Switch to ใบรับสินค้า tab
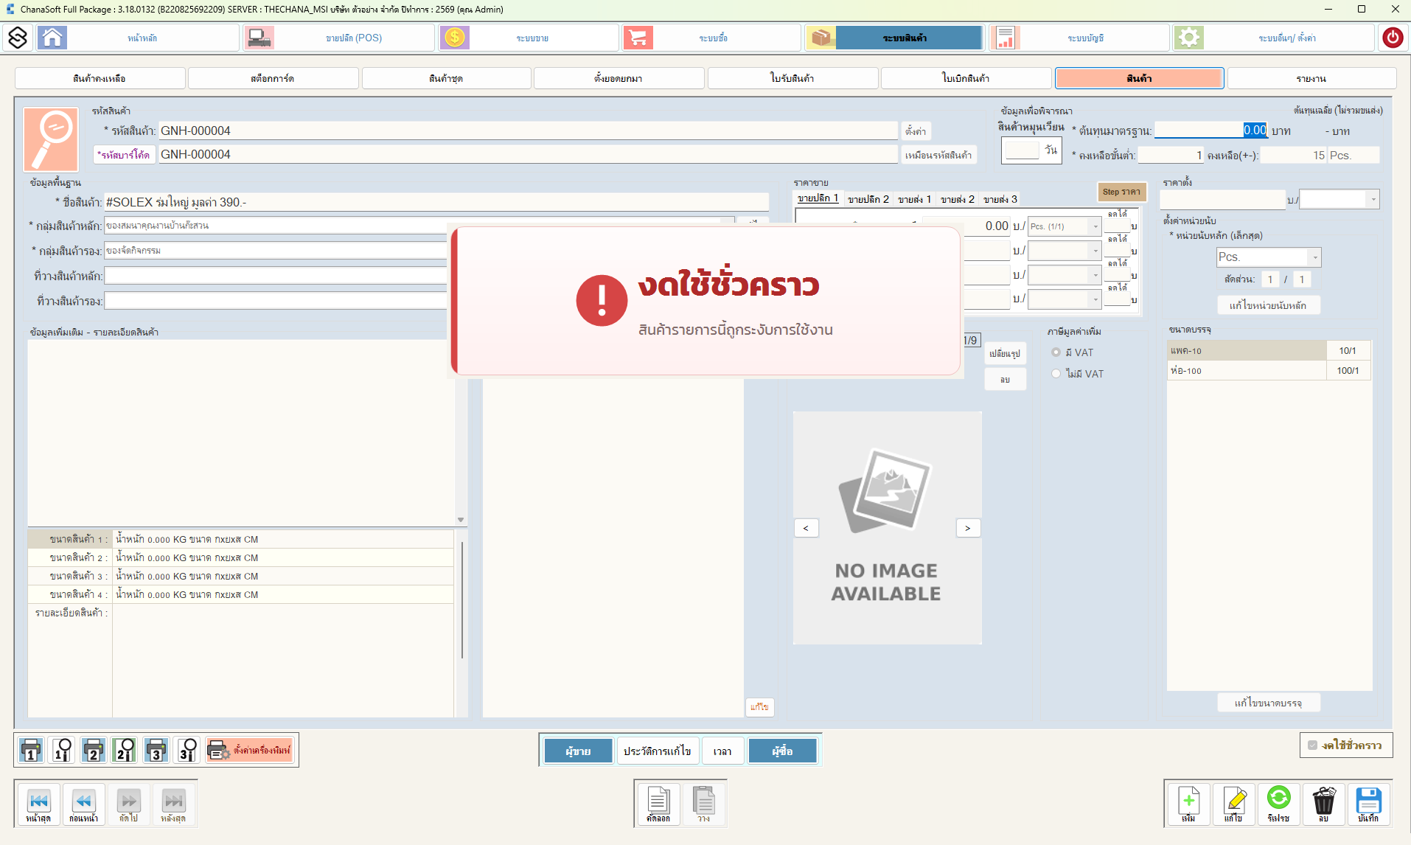 (792, 78)
